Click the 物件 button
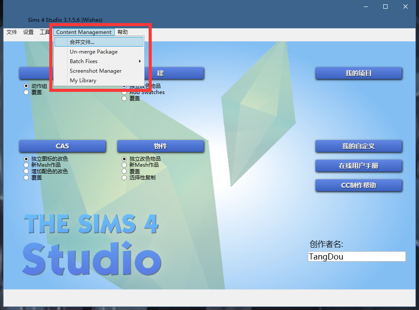The width and height of the screenshot is (419, 310). [160, 146]
